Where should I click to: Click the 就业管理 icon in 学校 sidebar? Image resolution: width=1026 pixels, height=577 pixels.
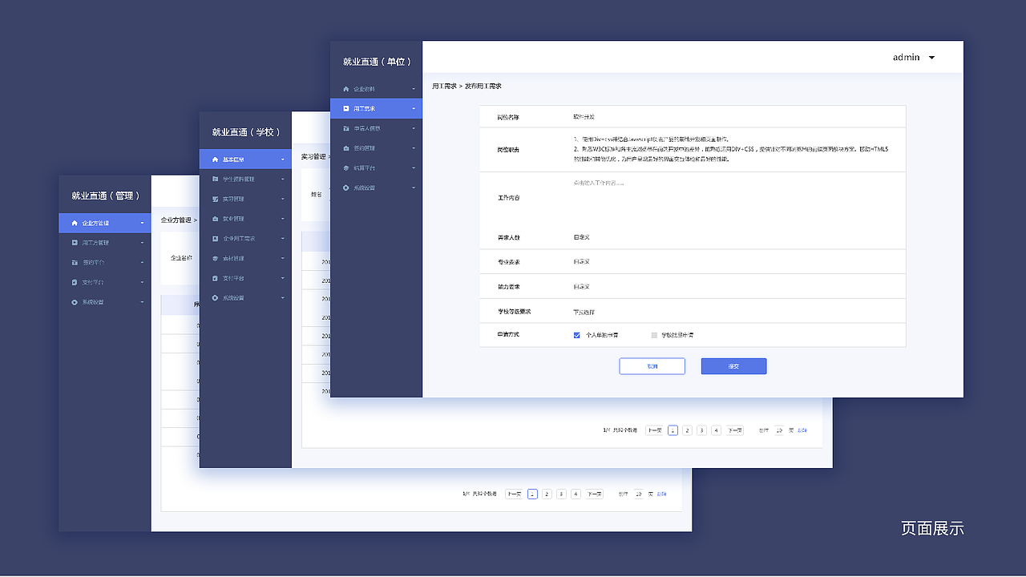pyautogui.click(x=215, y=219)
